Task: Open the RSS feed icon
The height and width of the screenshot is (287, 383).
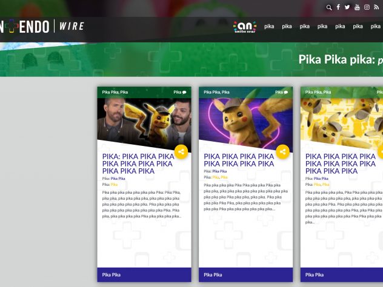Action: click(x=376, y=7)
